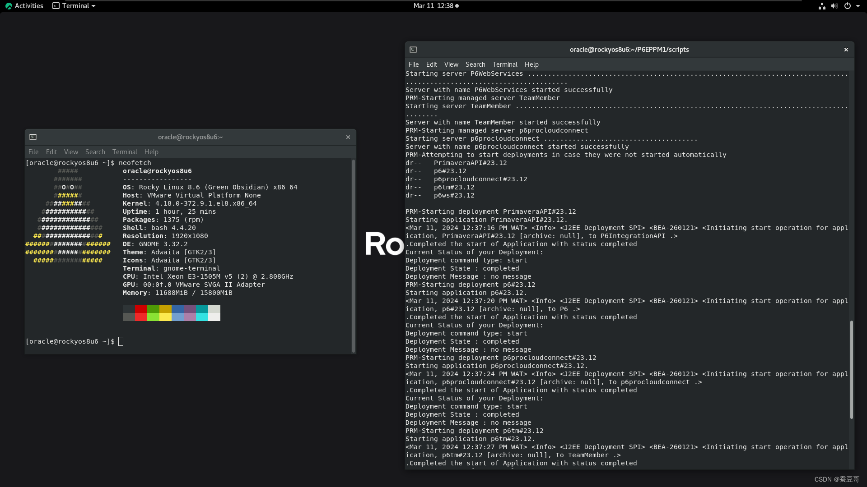Open the Edit menu in the scripts window
The width and height of the screenshot is (867, 487).
click(431, 64)
